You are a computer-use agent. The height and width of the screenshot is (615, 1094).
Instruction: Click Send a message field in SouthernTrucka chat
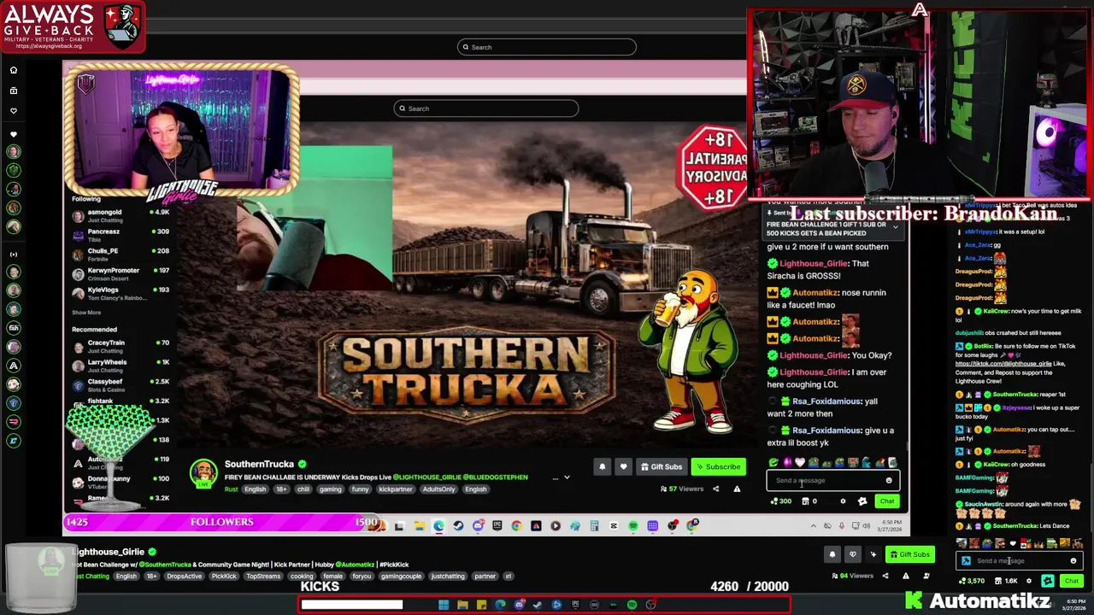832,480
